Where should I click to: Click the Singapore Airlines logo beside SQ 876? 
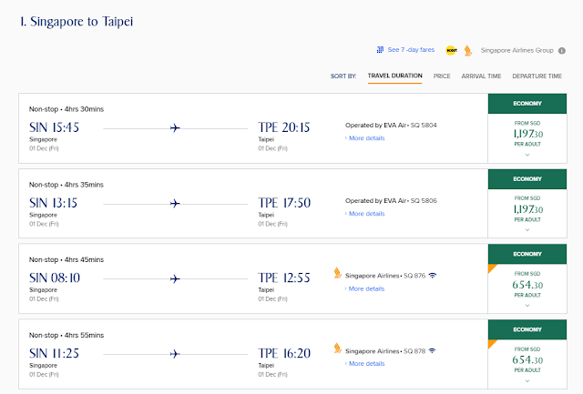pyautogui.click(x=337, y=273)
